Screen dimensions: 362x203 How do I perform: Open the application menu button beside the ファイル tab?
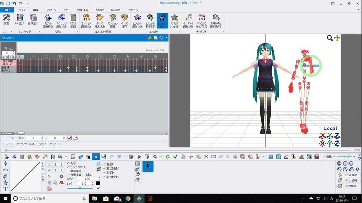[7, 10]
